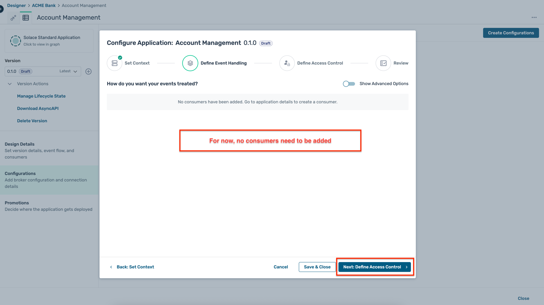The height and width of the screenshot is (305, 544).
Task: Click the graph view icon
Action: tap(13, 18)
